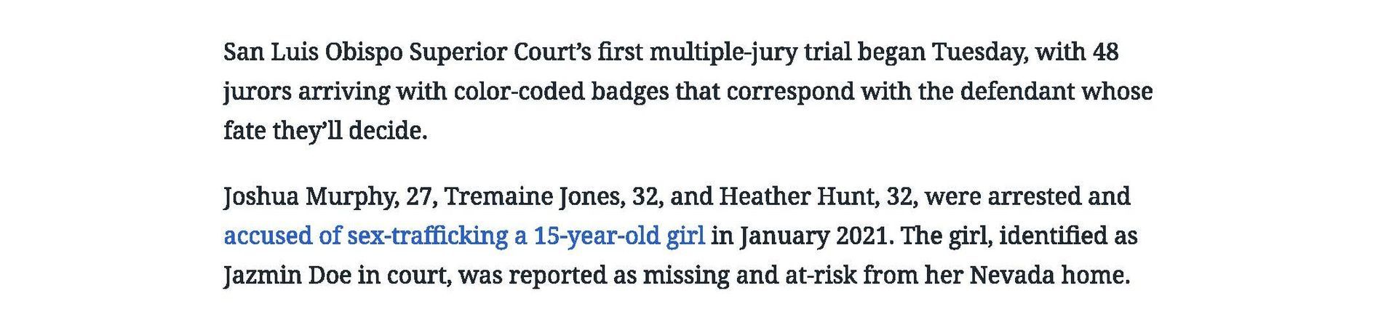
Task: Click the words 'Superior Court's' in first line
Action: (500, 53)
